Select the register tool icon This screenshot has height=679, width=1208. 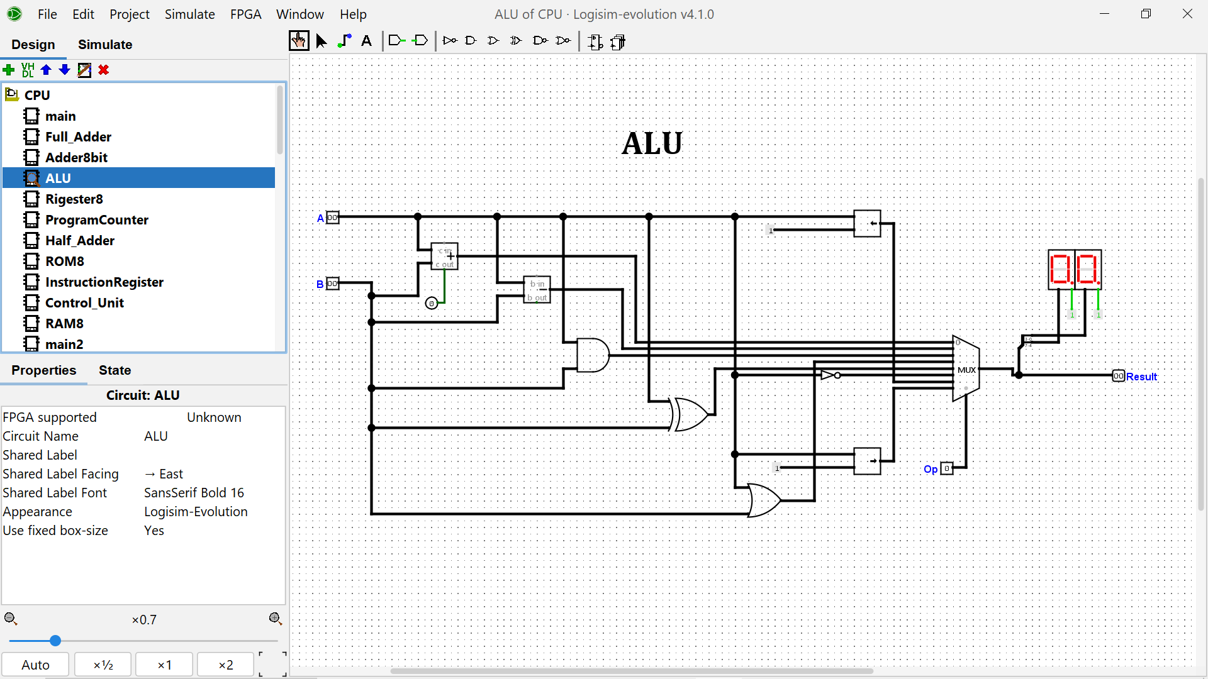click(x=618, y=42)
